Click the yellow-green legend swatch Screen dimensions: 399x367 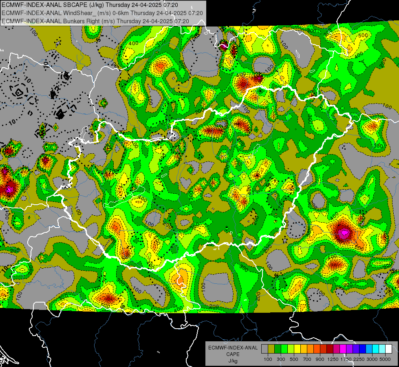(x=291, y=349)
